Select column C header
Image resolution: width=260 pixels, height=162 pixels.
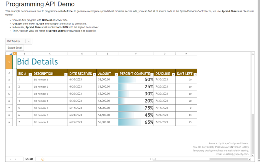tap(50, 54)
